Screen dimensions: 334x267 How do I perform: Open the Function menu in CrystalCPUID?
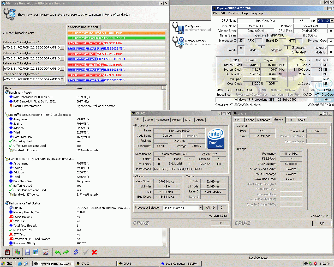(234, 13)
